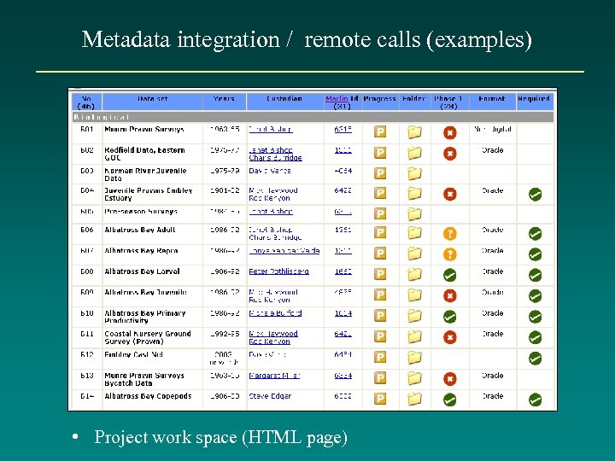Open the Peter Rothlisberg custodian link
The height and width of the screenshot is (461, 615).
[278, 271]
